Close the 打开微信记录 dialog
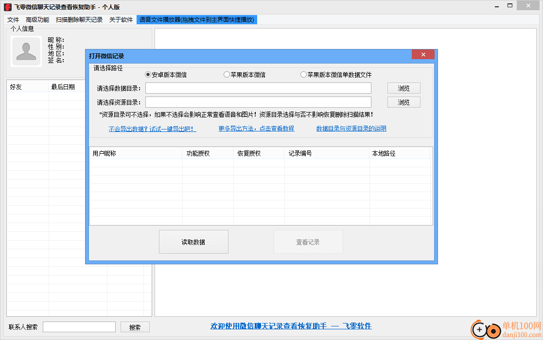Image resolution: width=543 pixels, height=340 pixels. [423, 55]
